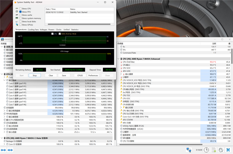Open the Statistics tab
This screenshot has height=154, width=233.
[x=75, y=30]
